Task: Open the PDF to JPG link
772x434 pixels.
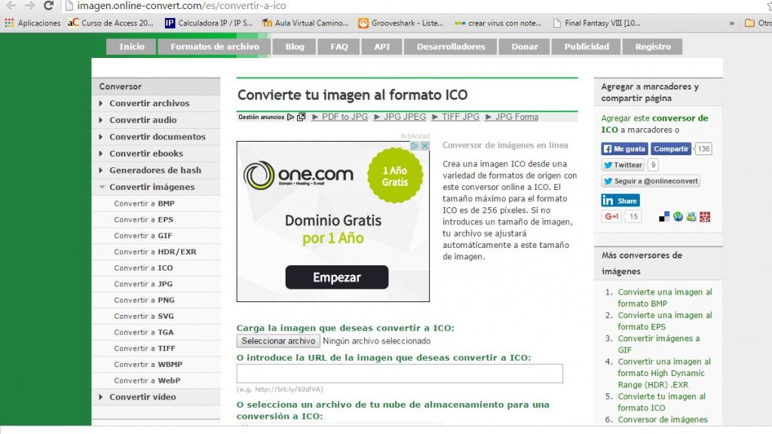Action: (x=346, y=118)
